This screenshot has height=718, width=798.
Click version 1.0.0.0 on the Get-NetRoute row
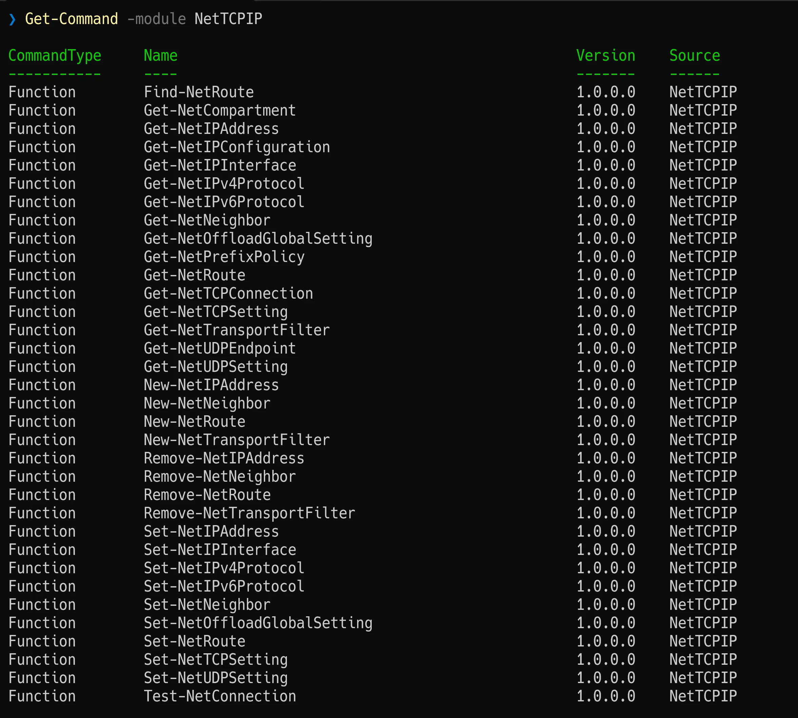[606, 275]
